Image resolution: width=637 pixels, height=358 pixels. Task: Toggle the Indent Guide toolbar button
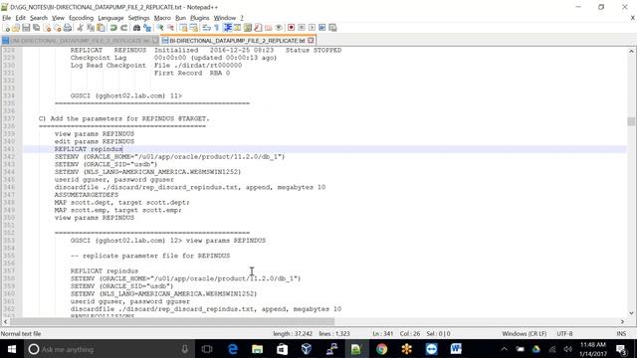click(227, 28)
